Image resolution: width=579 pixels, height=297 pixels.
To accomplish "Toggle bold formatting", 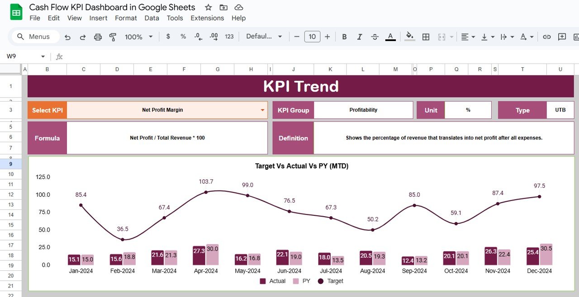I will point(344,37).
